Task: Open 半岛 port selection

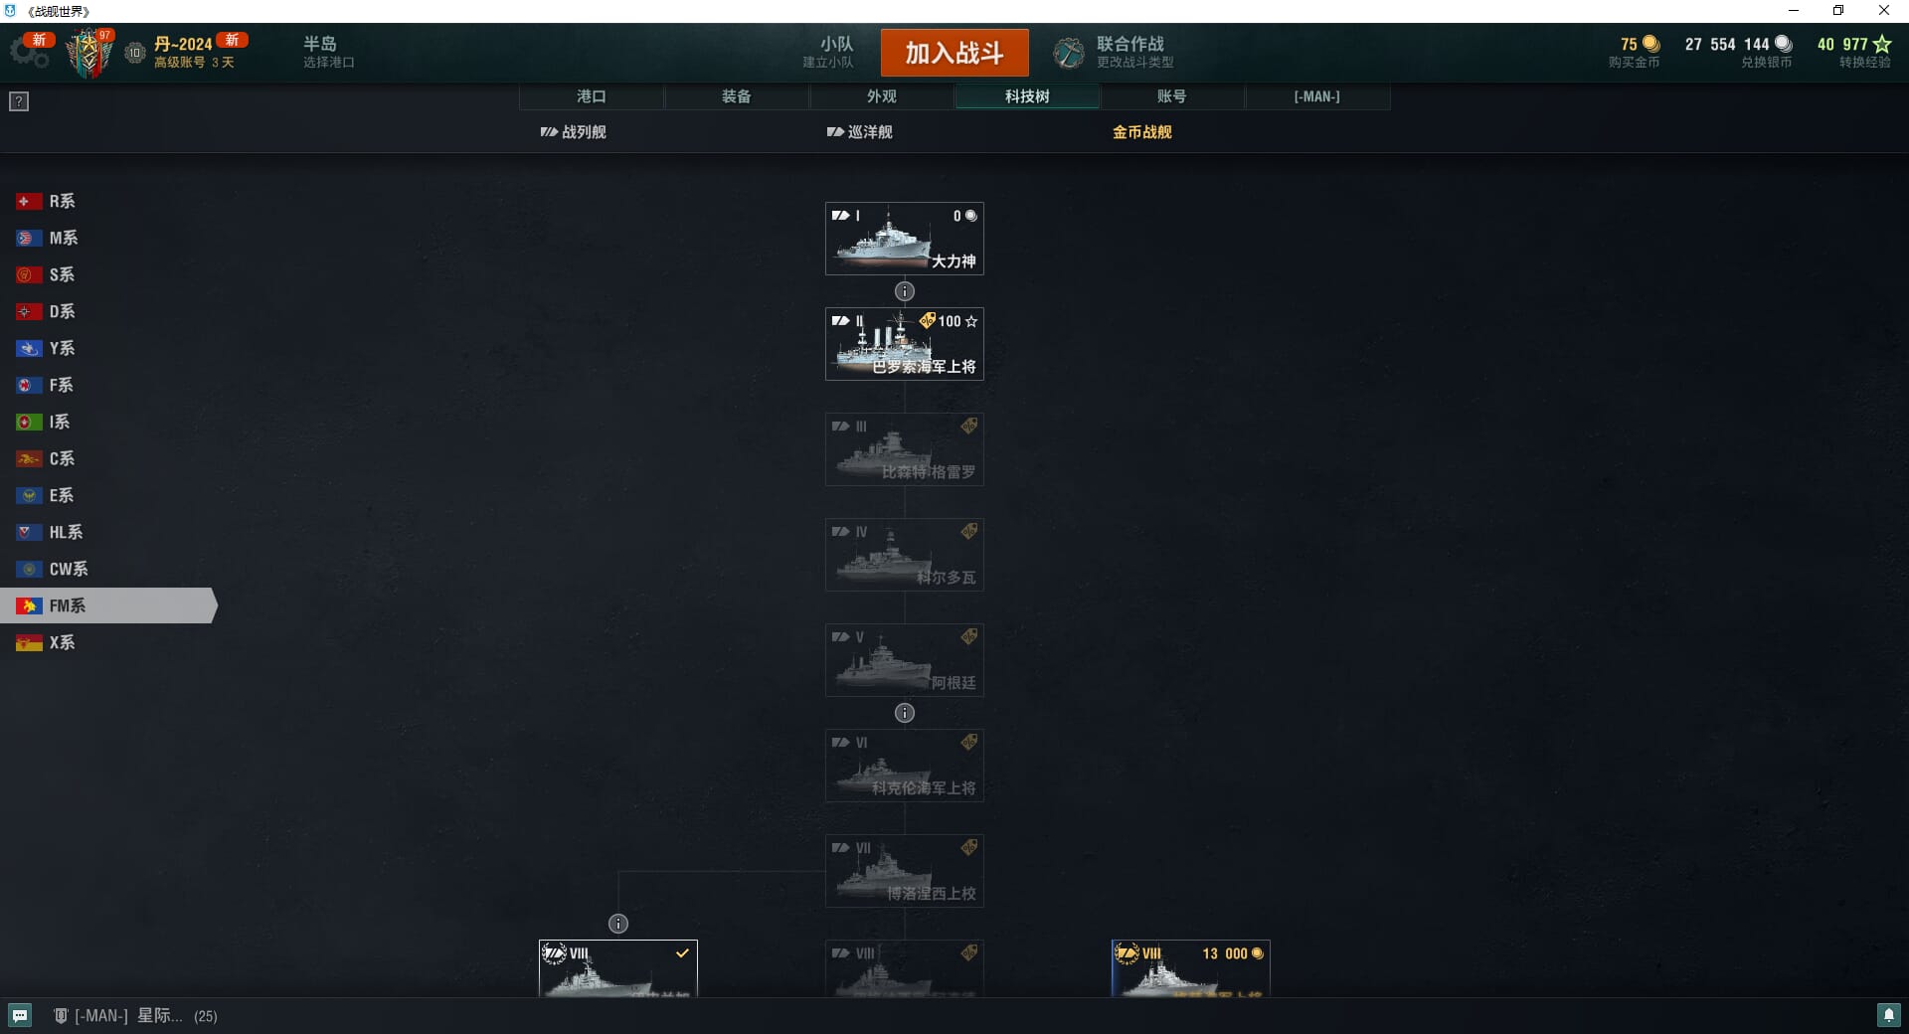Action: (x=329, y=52)
